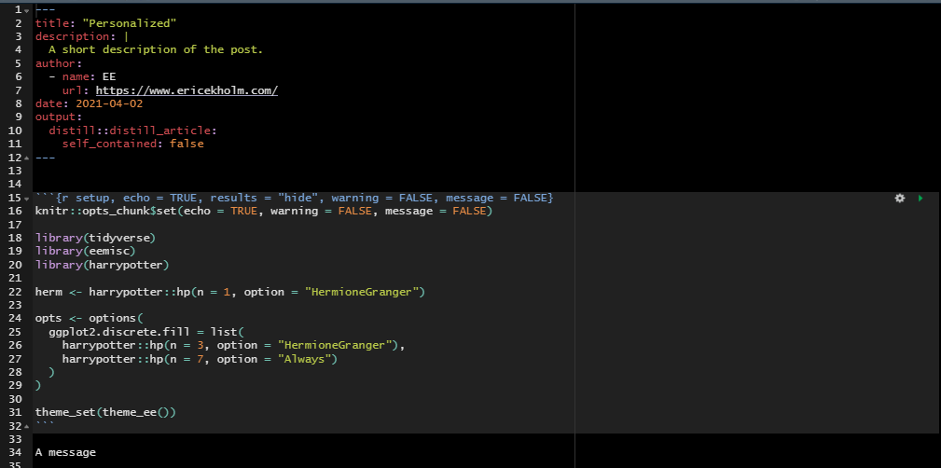Collapse the setup code chunk fold arrow

pyautogui.click(x=26, y=199)
